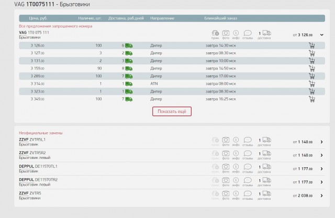Expand offers for DEPPUL DE11570TR2
Image resolution: width=335 pixels, height=218 pixels.
pyautogui.click(x=321, y=182)
